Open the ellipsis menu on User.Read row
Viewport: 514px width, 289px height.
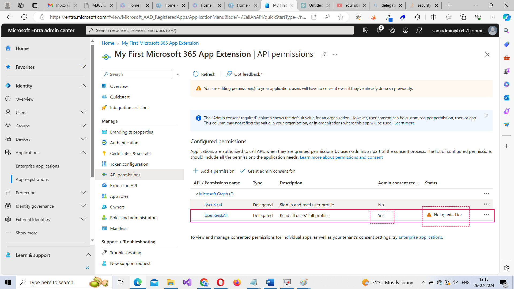tap(486, 204)
